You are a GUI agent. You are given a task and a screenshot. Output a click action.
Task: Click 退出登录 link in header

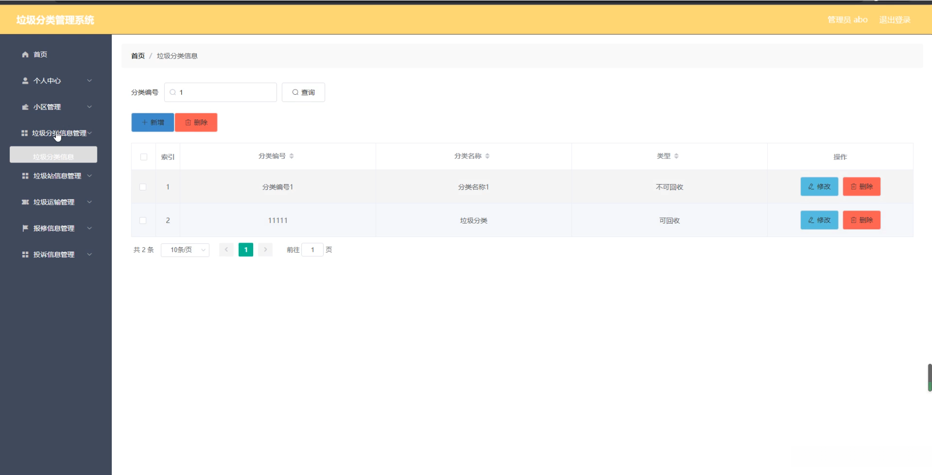[895, 20]
